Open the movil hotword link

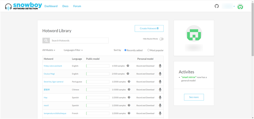(x=46, y=105)
